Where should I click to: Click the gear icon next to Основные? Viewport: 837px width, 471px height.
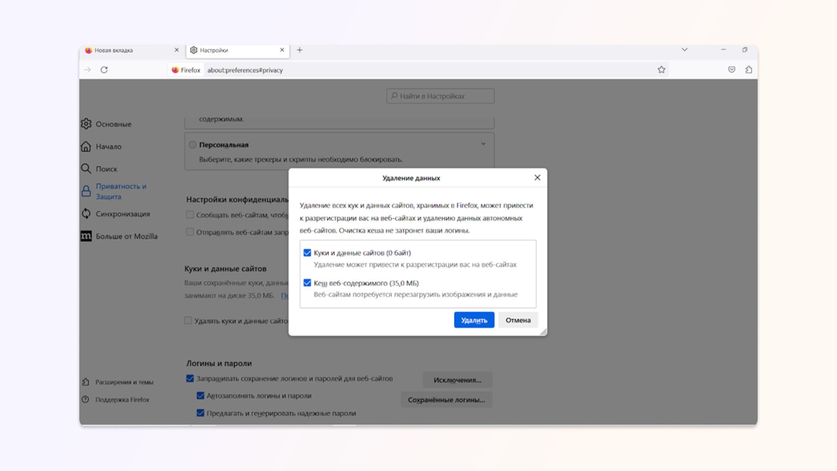(x=86, y=124)
